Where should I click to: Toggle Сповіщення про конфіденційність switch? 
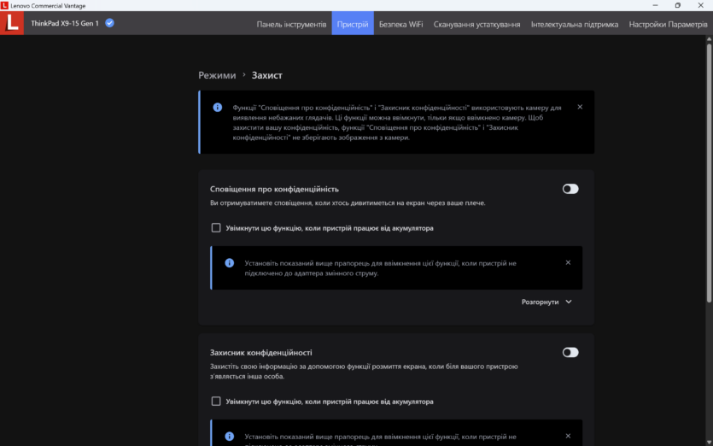[x=570, y=189]
